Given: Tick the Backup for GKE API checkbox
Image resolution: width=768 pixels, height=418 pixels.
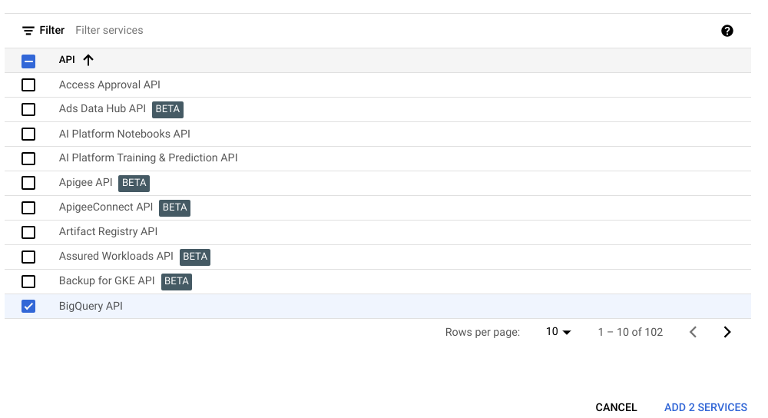Looking at the screenshot, I should pos(28,281).
